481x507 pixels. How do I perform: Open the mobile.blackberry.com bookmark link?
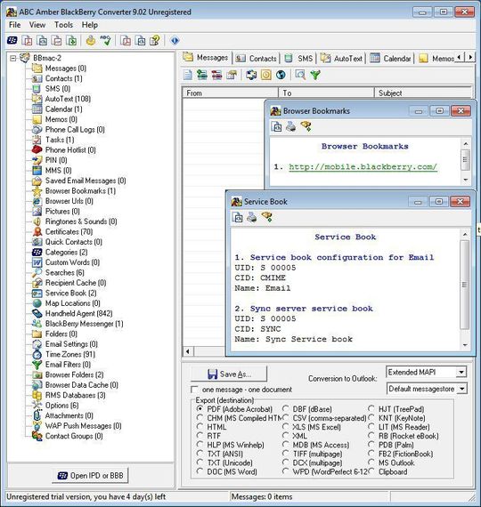(363, 167)
